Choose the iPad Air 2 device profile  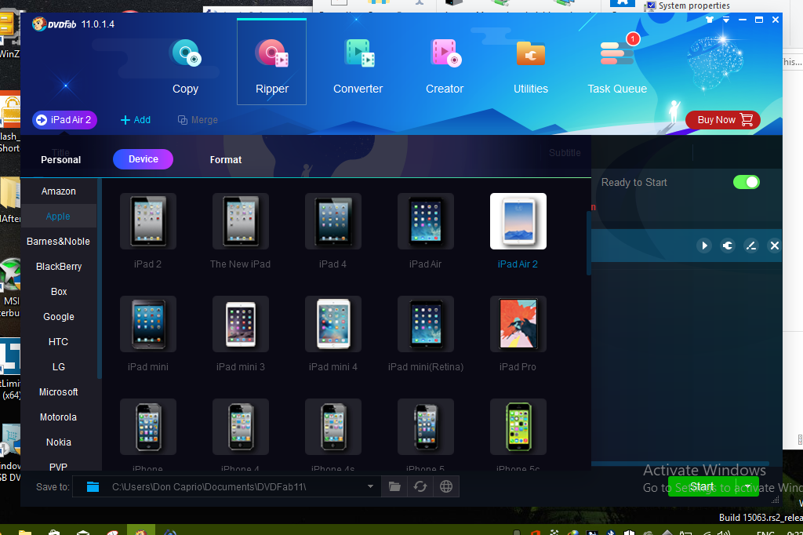click(x=518, y=221)
